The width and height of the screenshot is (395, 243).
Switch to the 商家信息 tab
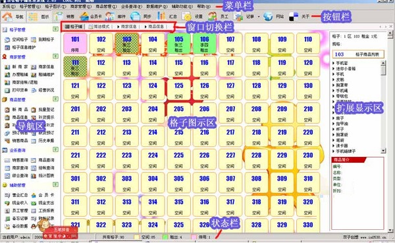[126, 26]
